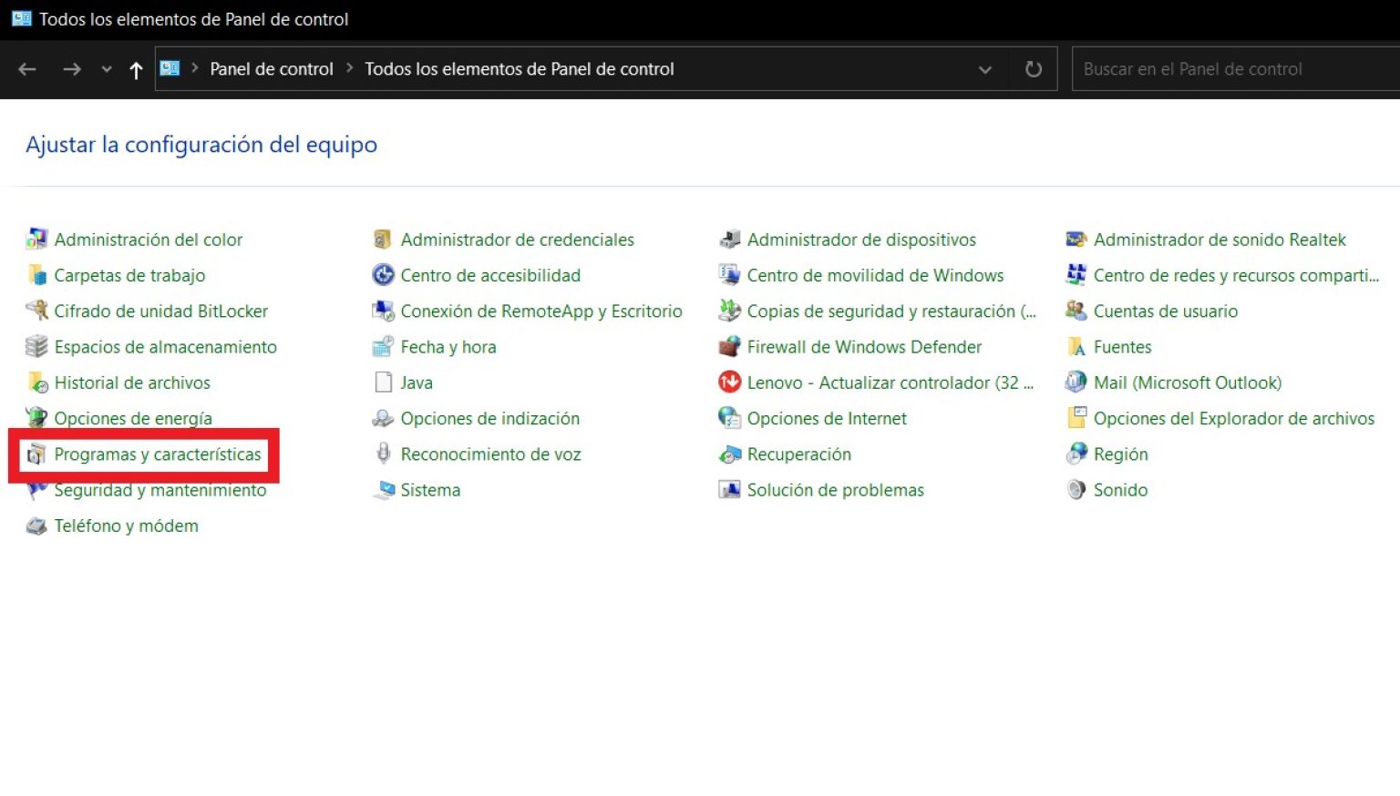Click the Centro de redes icon
The width and height of the screenshot is (1400, 796).
click(x=1076, y=275)
